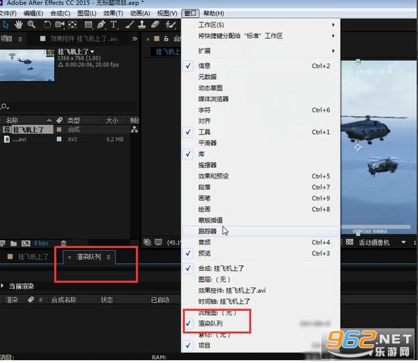Select the Hand tool
Image resolution: width=418 pixels, height=363 pixels.
click(x=18, y=25)
